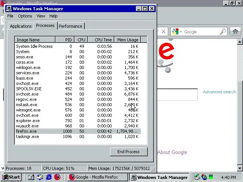Select the csrss.exe process row
The height and width of the screenshot is (182, 243).
pos(78,62)
